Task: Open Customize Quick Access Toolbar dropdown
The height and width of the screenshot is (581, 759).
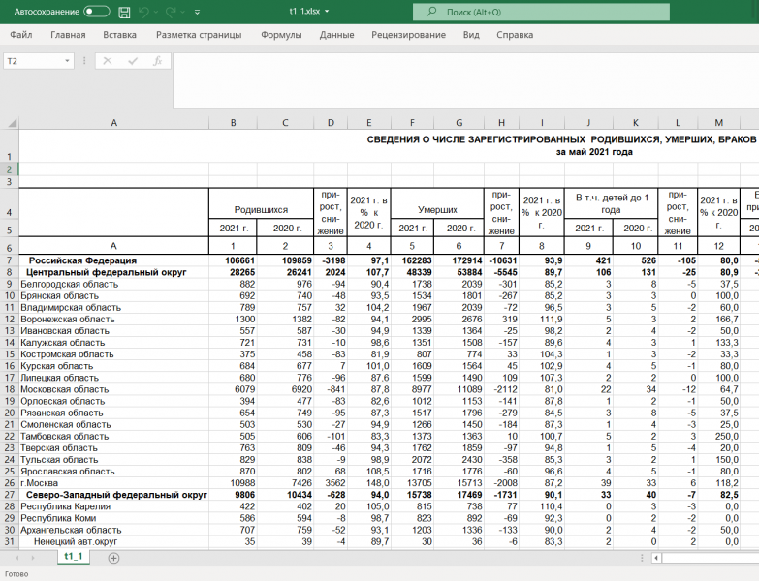Action: [x=197, y=12]
